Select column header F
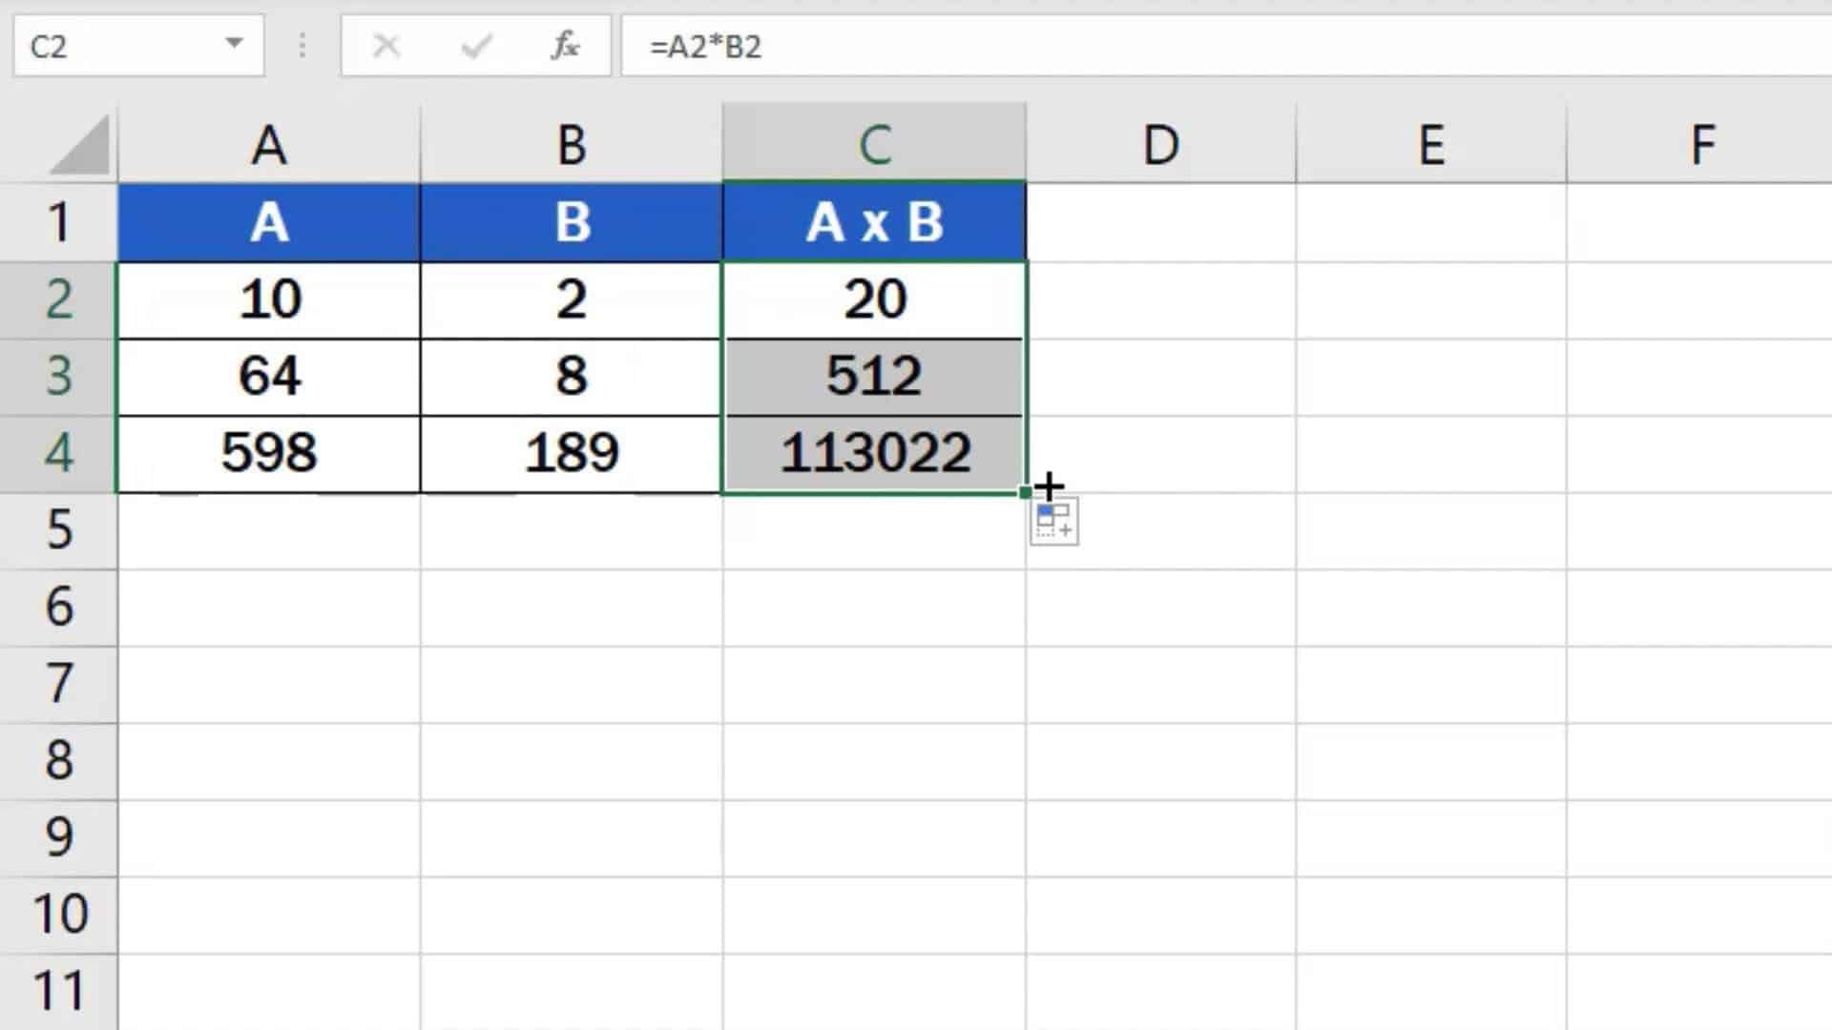1832x1030 pixels. [x=1701, y=143]
